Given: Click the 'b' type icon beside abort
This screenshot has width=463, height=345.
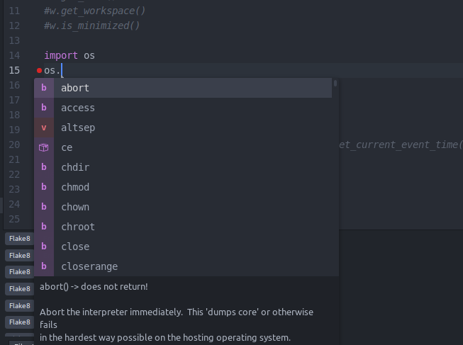Looking at the screenshot, I should [x=44, y=88].
